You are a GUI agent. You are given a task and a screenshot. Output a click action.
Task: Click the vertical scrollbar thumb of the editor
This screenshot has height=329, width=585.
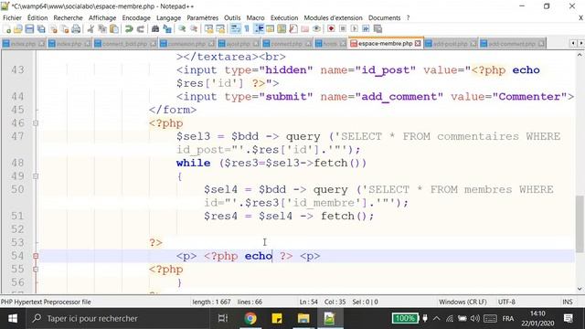pos(580,224)
